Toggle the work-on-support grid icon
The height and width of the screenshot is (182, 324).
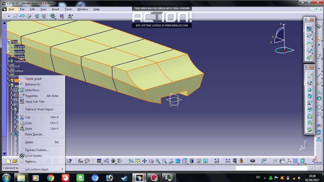tap(295, 161)
